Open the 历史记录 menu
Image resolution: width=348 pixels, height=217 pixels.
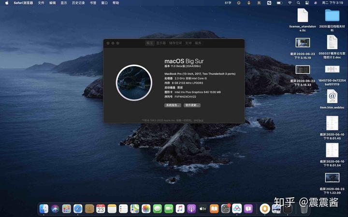pyautogui.click(x=78, y=3)
